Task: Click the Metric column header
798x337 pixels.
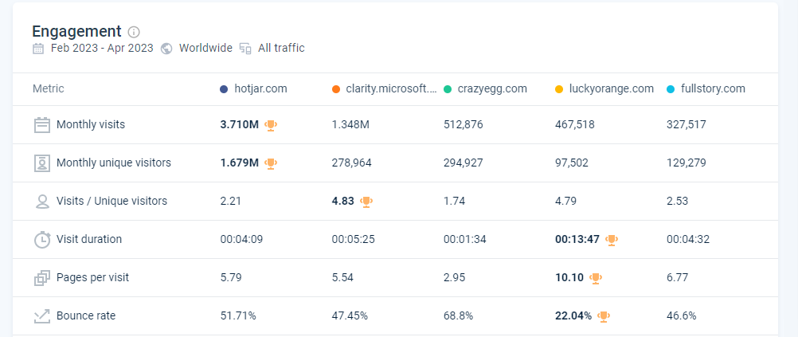Action: coord(49,88)
